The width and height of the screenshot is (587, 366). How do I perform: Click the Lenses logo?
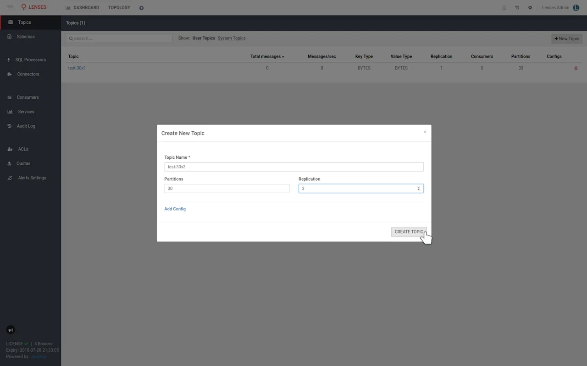point(34,7)
